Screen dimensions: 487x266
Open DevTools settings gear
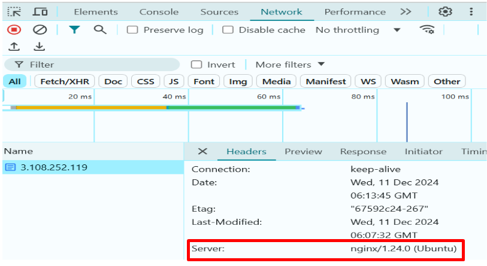(445, 12)
